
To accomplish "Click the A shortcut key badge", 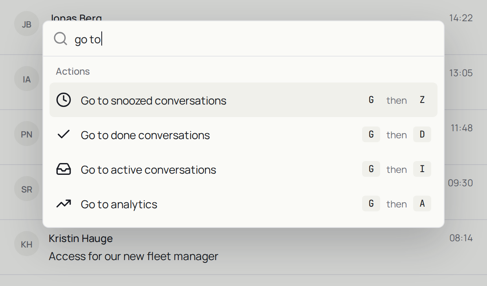I will 422,203.
